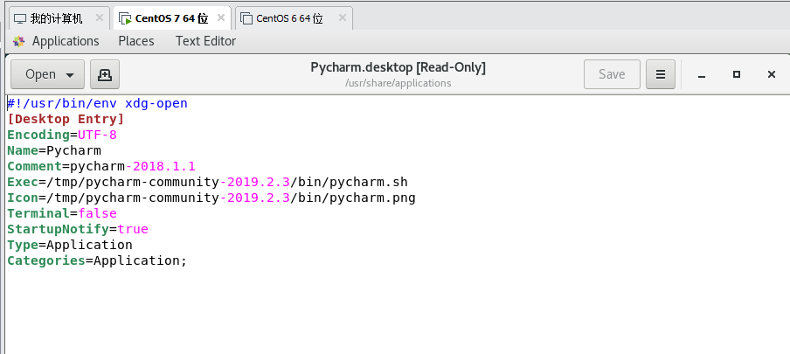The height and width of the screenshot is (354, 790).
Task: Close the Pycharm.desktop editor window
Action: pyautogui.click(x=772, y=74)
